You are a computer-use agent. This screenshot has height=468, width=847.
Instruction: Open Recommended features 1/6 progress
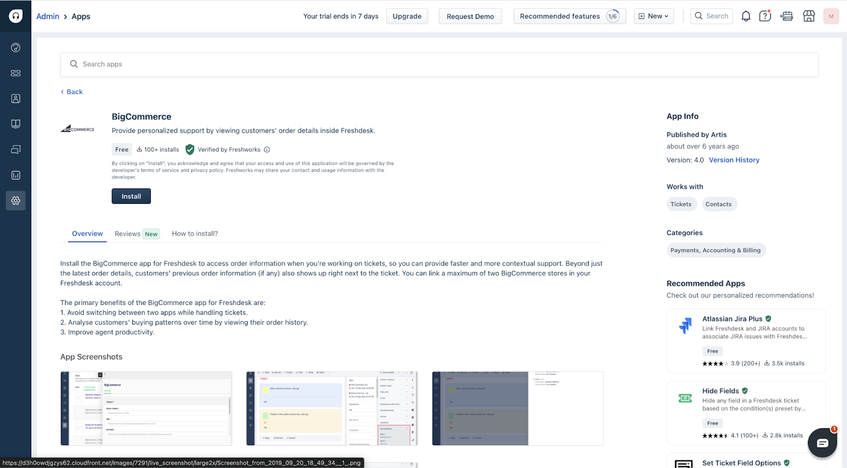(570, 16)
